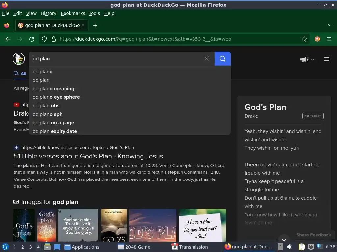The width and height of the screenshot is (337, 252).
Task: Open the sunset 'GOD'S PLAN' thumbnail
Action: [153, 225]
